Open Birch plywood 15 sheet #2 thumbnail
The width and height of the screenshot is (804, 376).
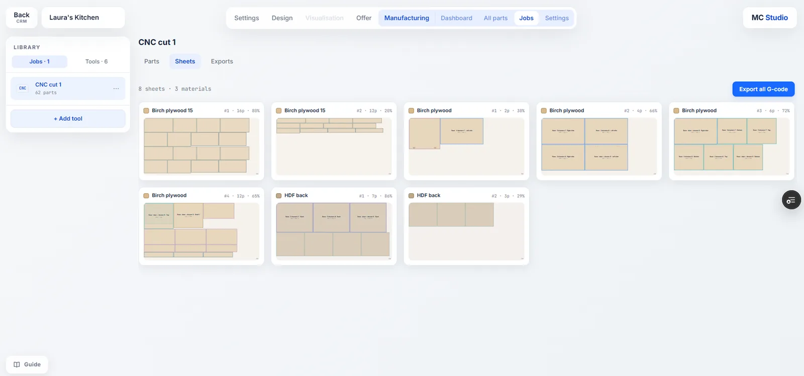tap(334, 147)
